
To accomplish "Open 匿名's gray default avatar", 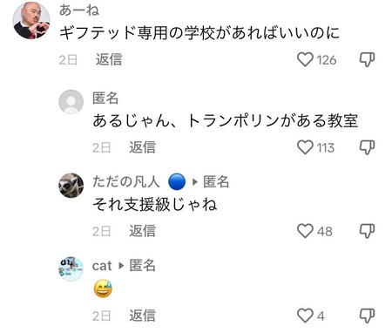I will tap(71, 102).
